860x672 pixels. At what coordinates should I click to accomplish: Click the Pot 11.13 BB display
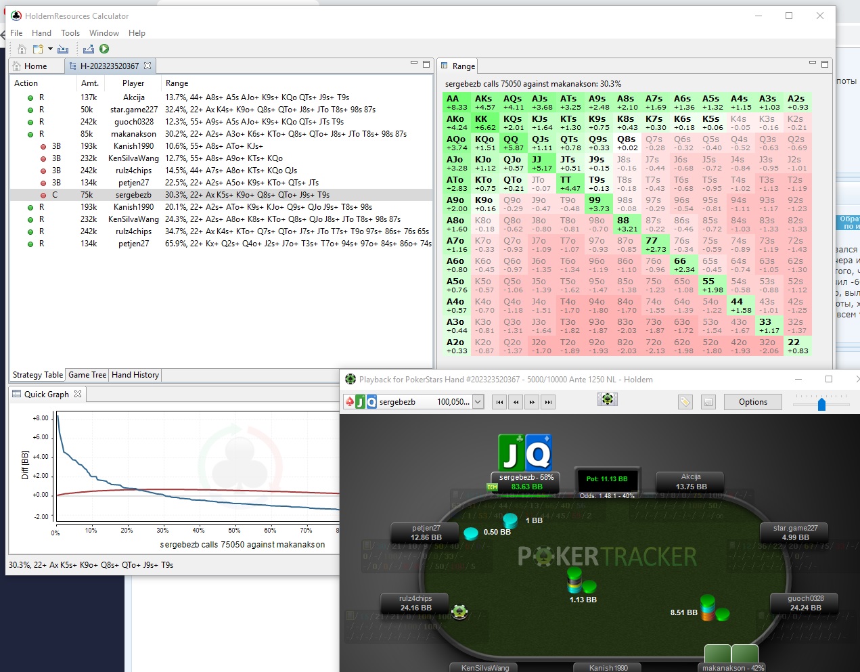607,478
